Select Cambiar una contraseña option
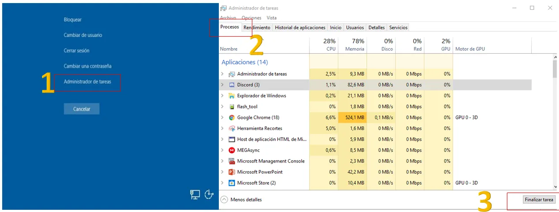The height and width of the screenshot is (212, 559). point(87,66)
